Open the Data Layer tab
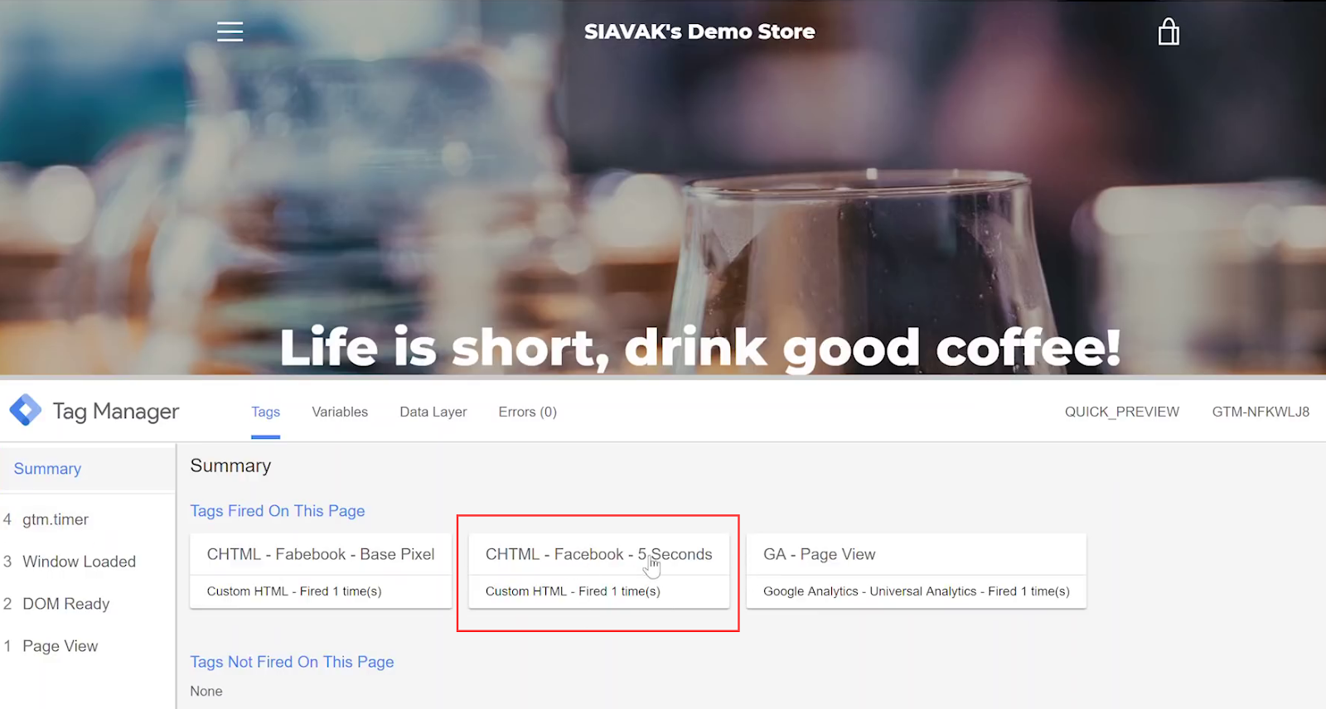1326x709 pixels. pyautogui.click(x=433, y=412)
